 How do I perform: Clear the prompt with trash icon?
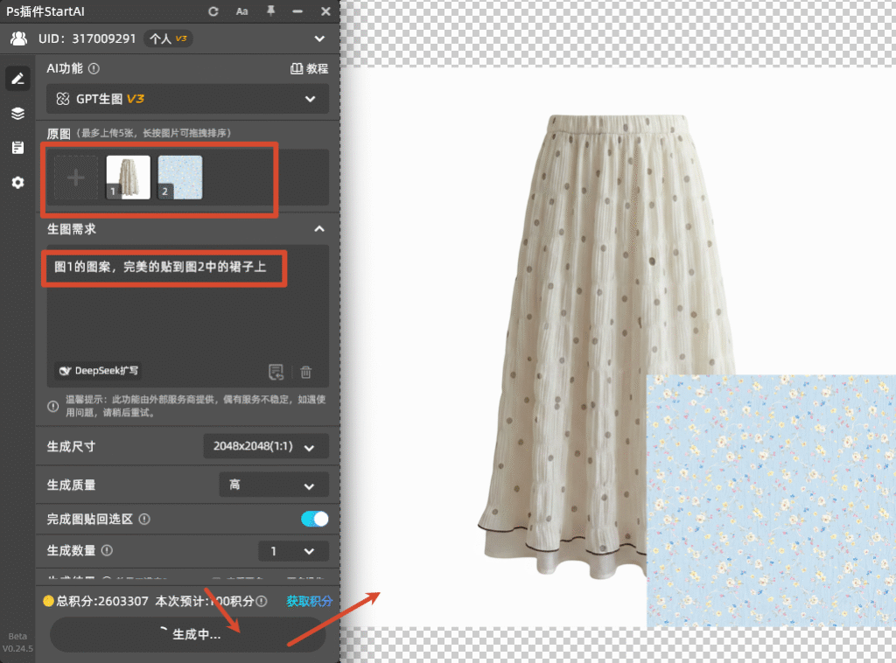pos(305,372)
